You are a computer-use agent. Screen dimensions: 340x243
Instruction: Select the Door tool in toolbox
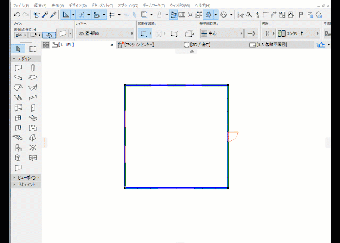click(x=33, y=108)
